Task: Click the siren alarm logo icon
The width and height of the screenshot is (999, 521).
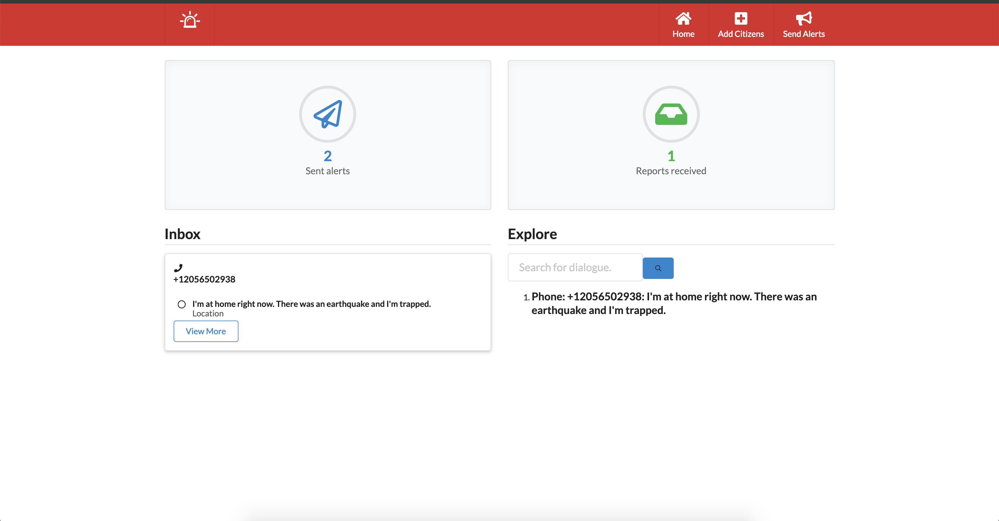Action: point(190,20)
